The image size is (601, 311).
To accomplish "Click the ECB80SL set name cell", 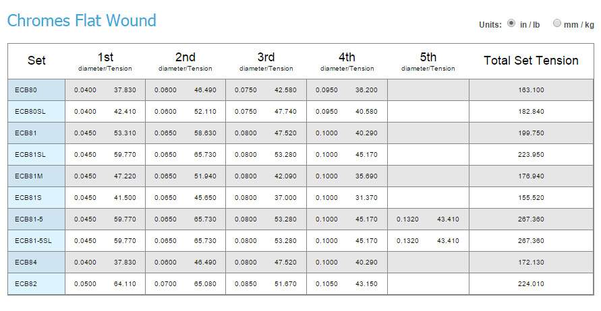I will coord(36,112).
